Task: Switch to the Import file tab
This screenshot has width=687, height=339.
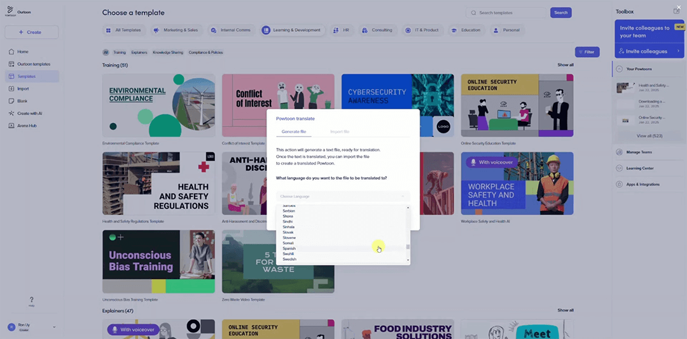Action: tap(340, 131)
